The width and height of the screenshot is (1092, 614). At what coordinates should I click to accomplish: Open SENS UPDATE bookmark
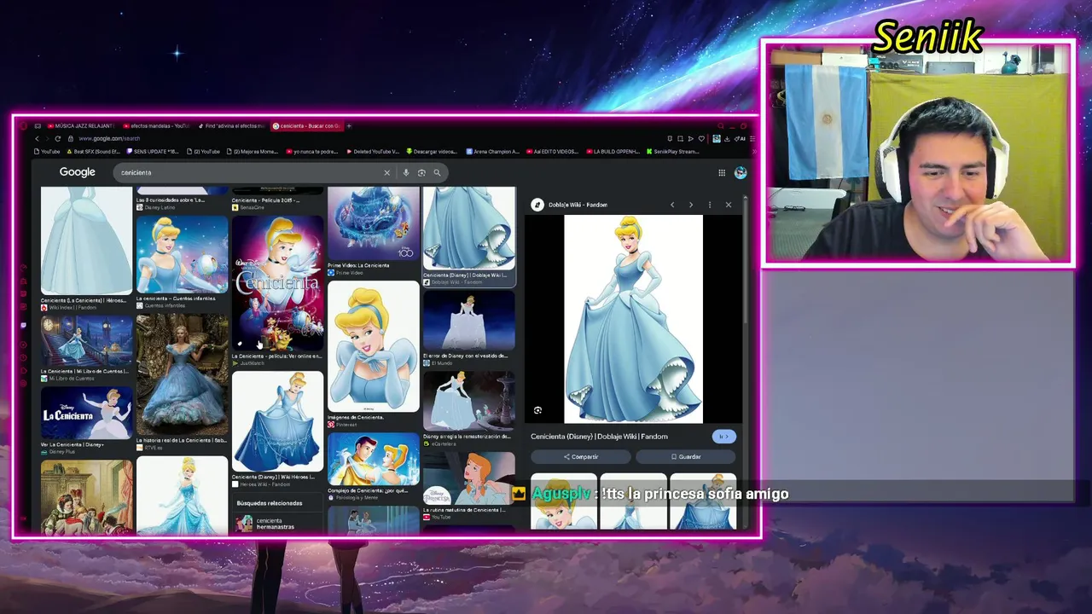click(153, 152)
